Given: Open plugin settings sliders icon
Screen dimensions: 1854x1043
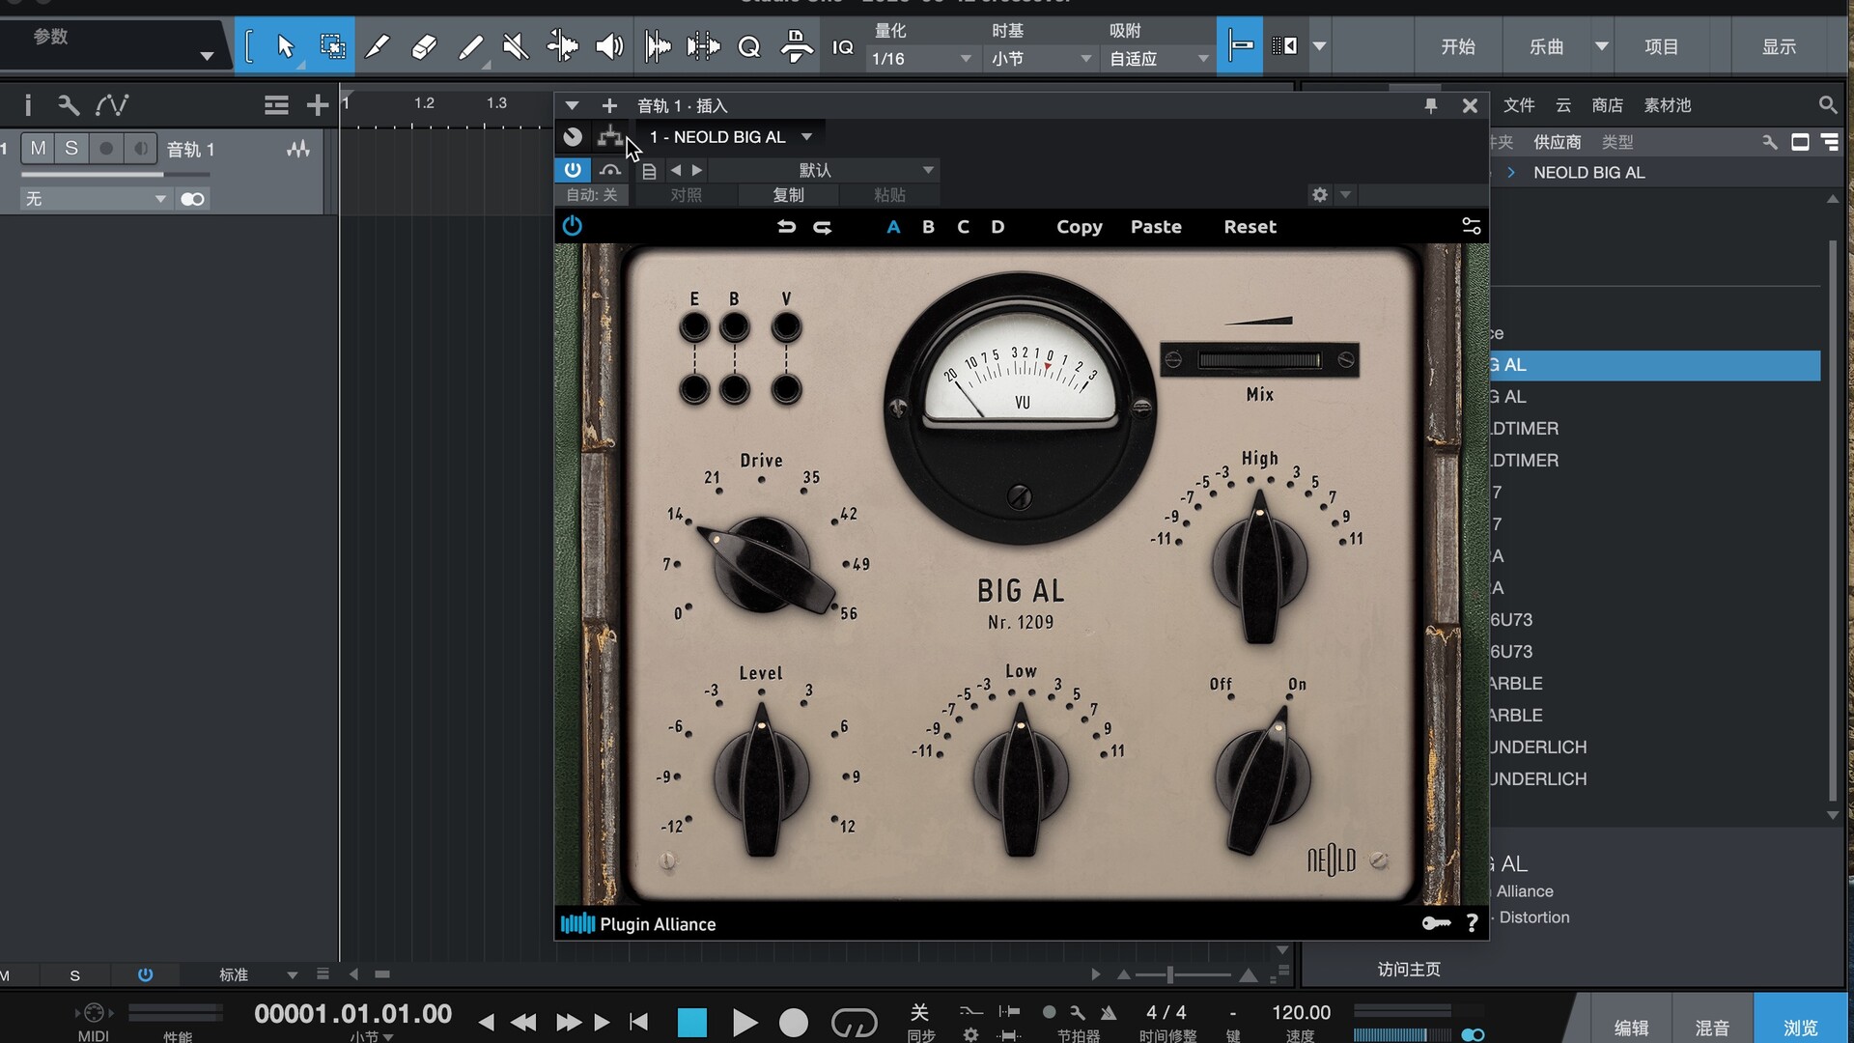Looking at the screenshot, I should [1471, 226].
